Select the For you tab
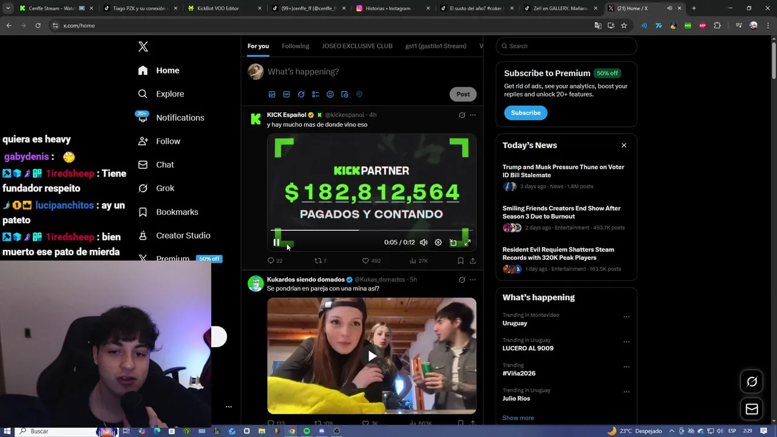Image resolution: width=777 pixels, height=437 pixels. pos(258,46)
